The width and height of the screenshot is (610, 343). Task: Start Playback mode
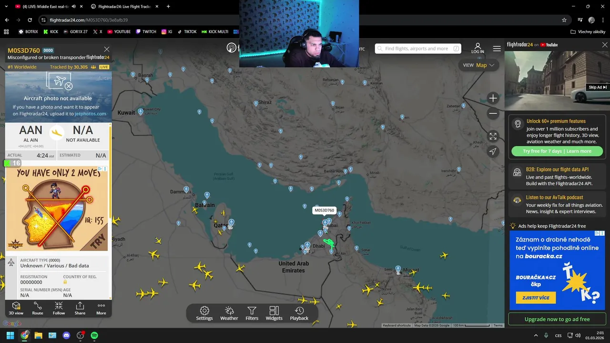coord(299,313)
